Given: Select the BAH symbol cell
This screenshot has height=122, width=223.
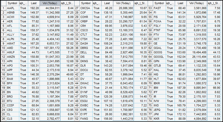Looking at the screenshot, I should [x=12, y=74].
